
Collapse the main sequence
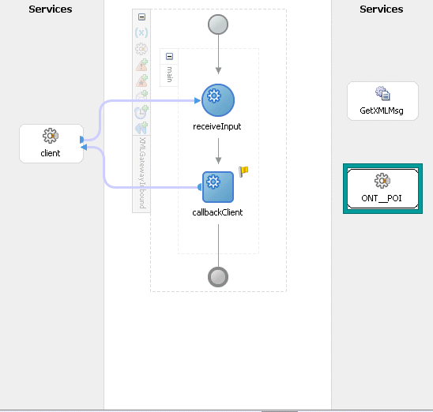click(x=169, y=56)
